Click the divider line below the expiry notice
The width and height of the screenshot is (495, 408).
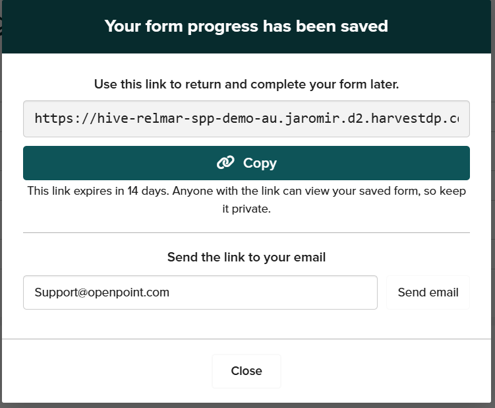[246, 232]
